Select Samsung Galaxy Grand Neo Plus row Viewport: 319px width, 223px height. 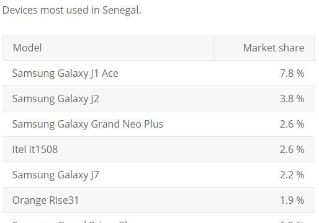[x=159, y=124]
